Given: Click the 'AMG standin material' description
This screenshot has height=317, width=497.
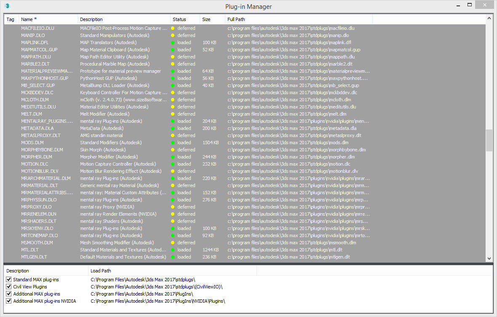Looking at the screenshot, I should pos(102,135).
